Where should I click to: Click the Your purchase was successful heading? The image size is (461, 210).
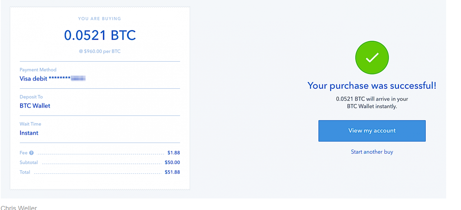372,86
